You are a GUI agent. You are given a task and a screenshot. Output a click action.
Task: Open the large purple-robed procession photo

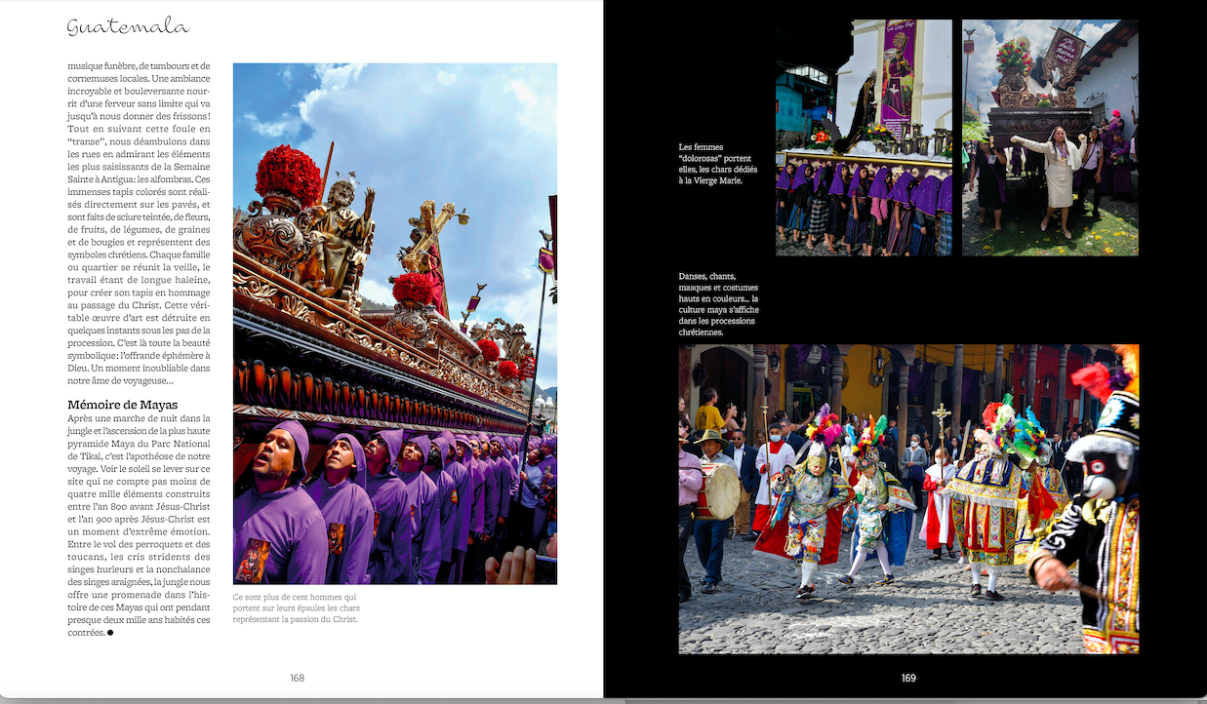(394, 324)
